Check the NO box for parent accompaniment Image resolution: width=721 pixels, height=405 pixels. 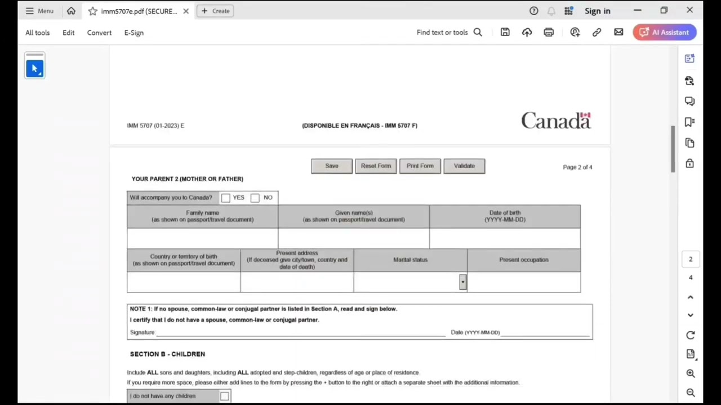[x=255, y=197]
